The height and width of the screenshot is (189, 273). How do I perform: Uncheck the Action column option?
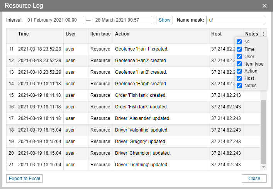click(239, 71)
